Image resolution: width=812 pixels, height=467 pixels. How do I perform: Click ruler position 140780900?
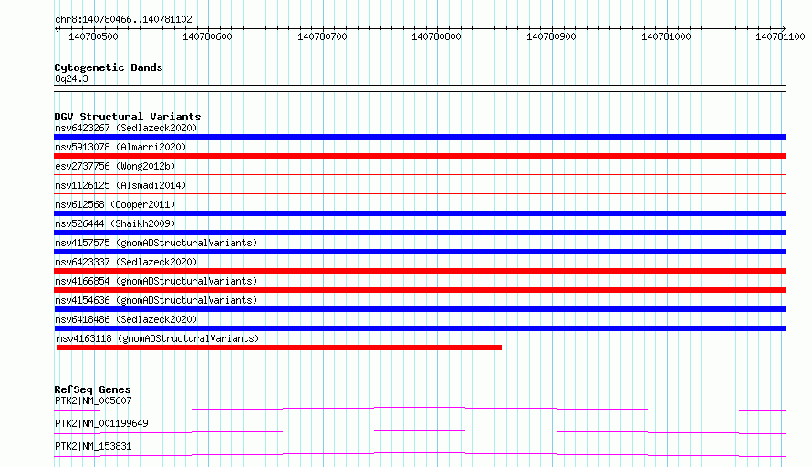551,36
